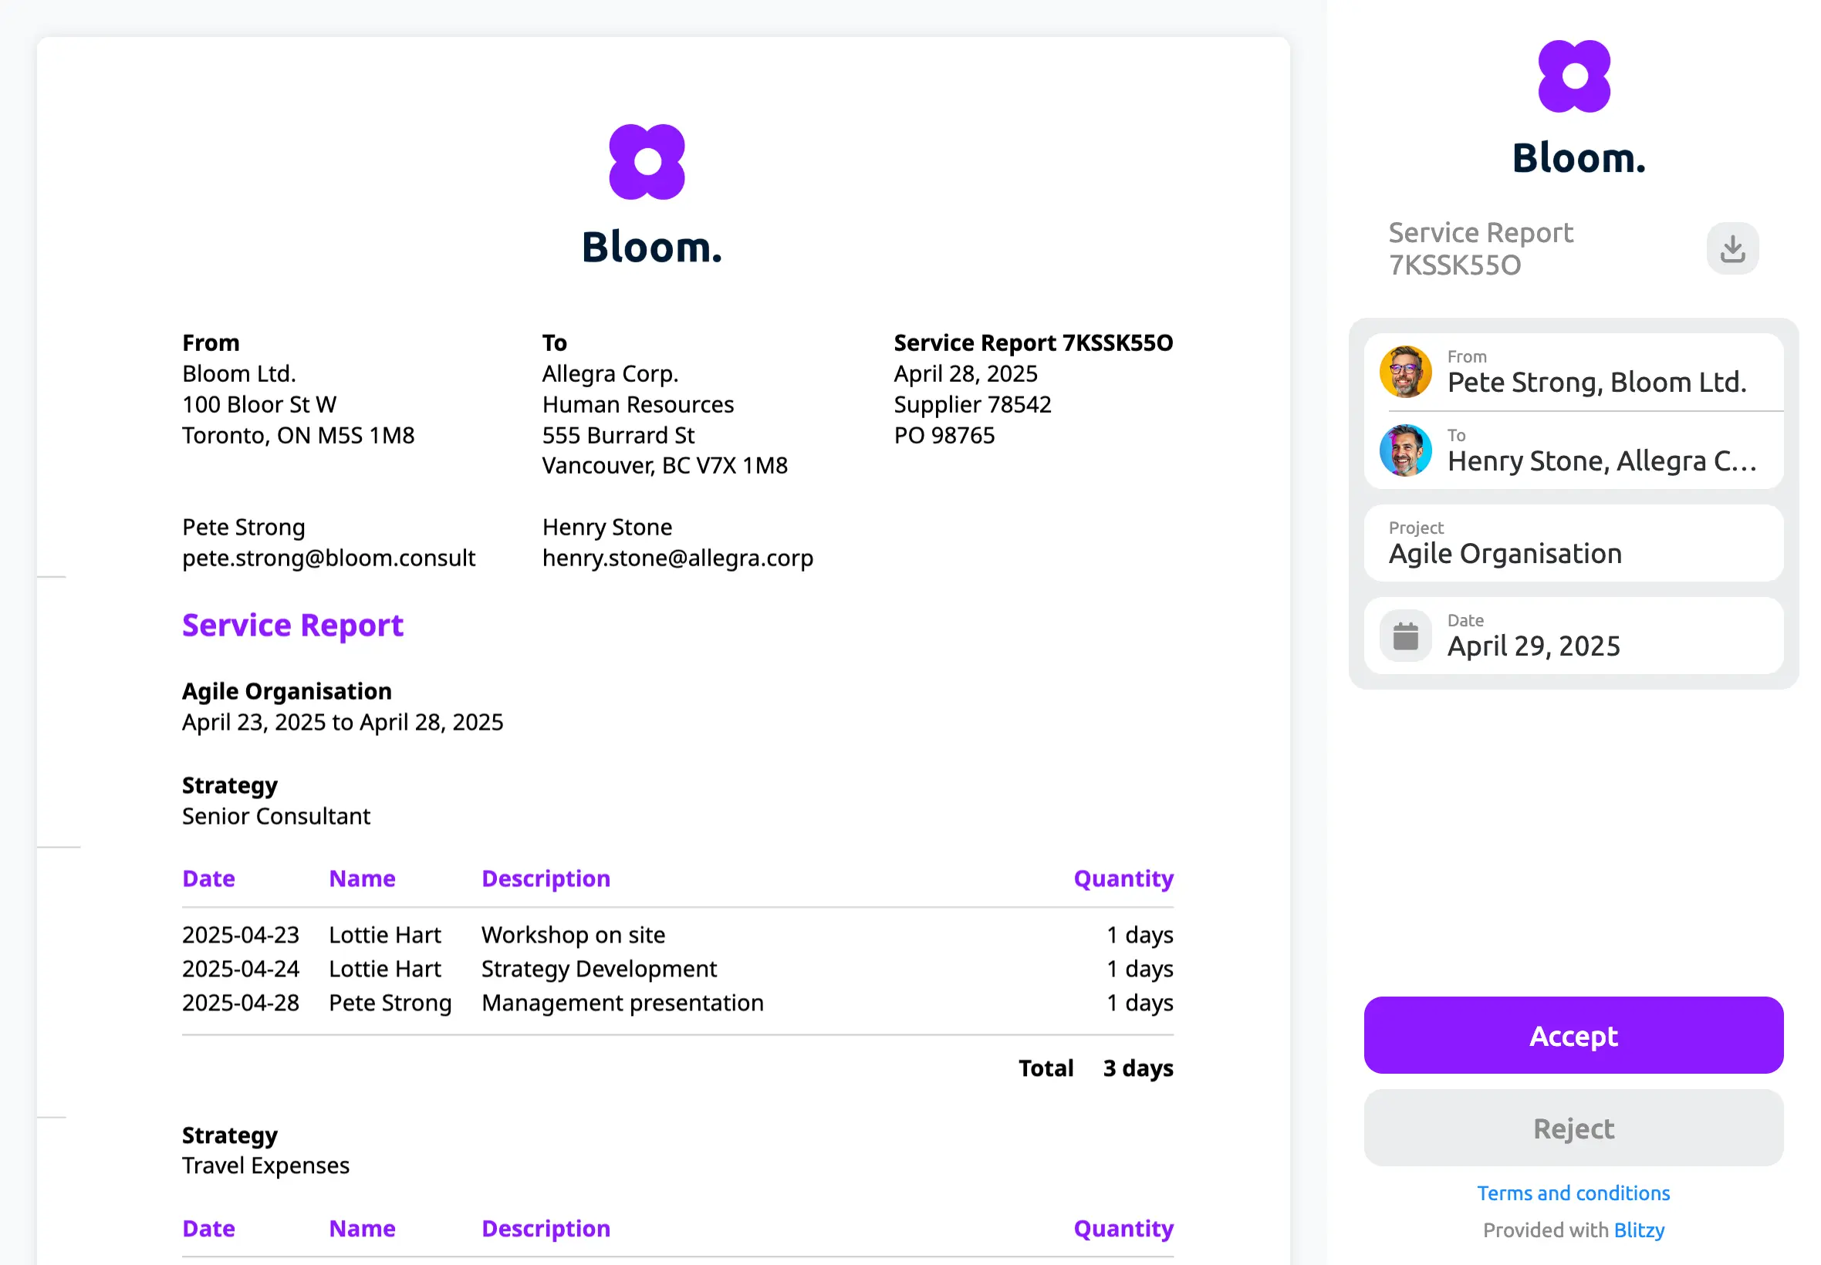Screen dimensions: 1821x1265
Task: Click the Name column header in first table
Action: coord(362,879)
